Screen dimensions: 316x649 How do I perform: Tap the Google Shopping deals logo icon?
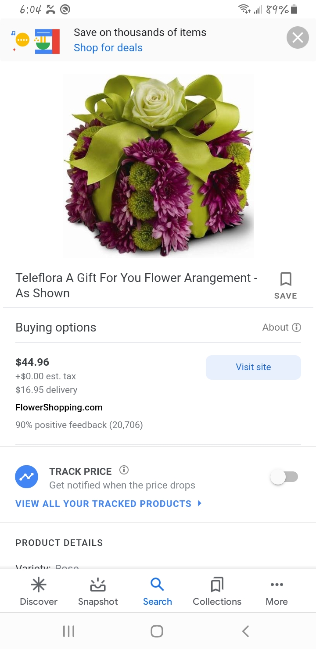(x=36, y=41)
